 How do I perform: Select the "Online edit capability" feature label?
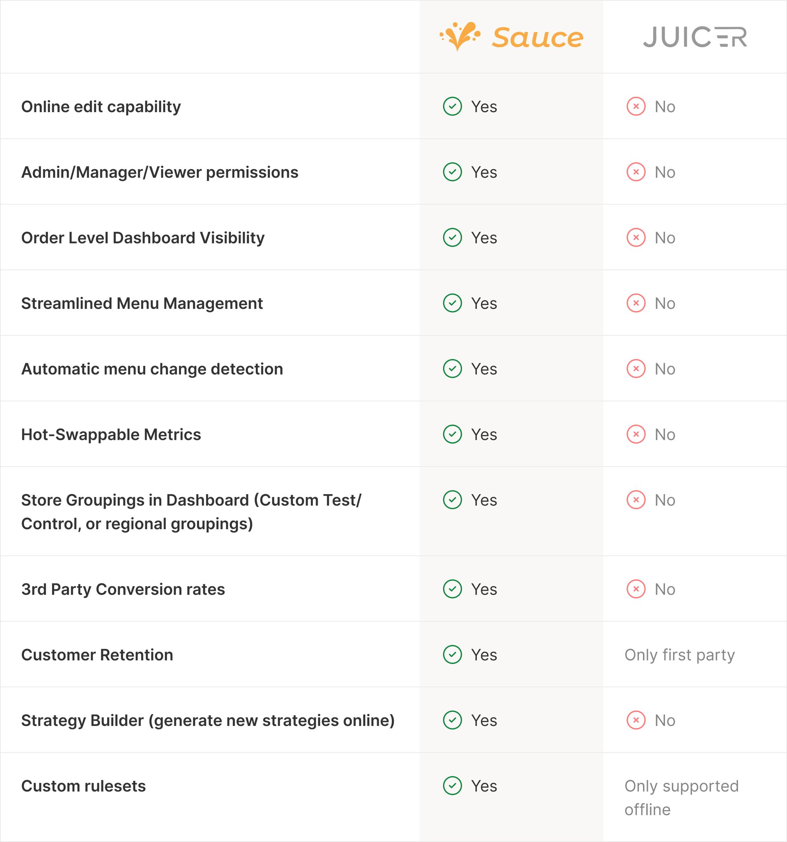tap(101, 107)
